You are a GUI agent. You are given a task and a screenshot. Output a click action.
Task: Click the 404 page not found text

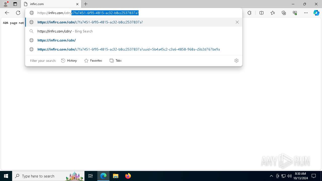(13, 23)
